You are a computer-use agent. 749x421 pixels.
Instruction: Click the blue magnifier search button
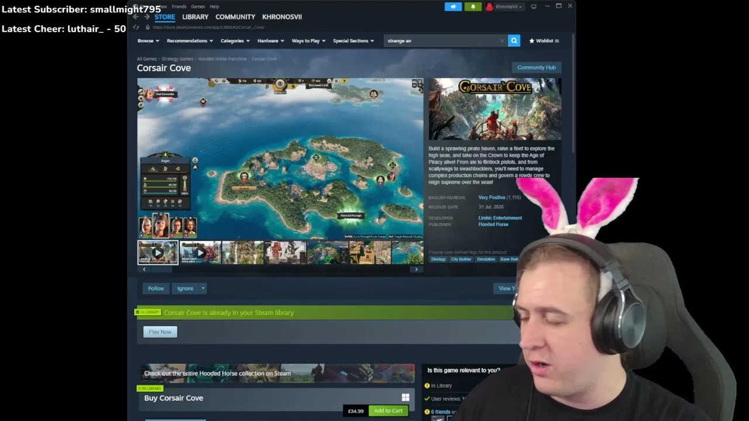(x=514, y=41)
